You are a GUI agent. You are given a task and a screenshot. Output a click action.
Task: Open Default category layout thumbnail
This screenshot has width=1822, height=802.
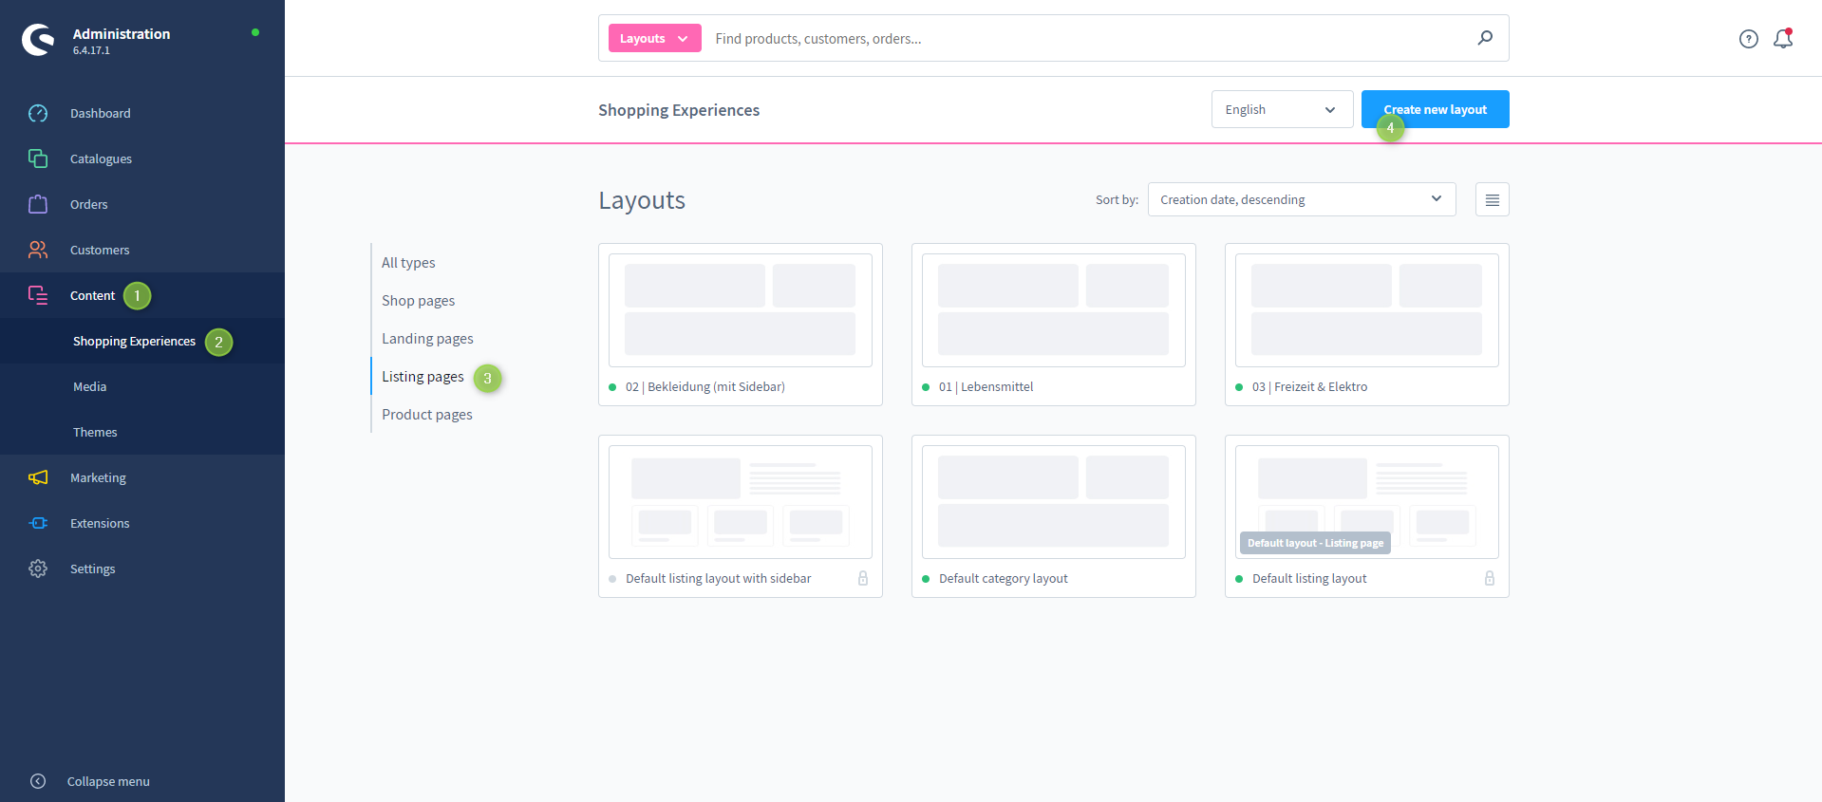[1054, 502]
